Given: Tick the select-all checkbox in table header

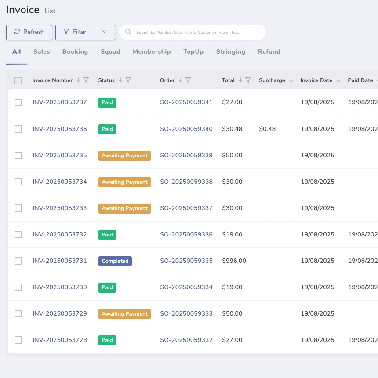Looking at the screenshot, I should point(18,80).
